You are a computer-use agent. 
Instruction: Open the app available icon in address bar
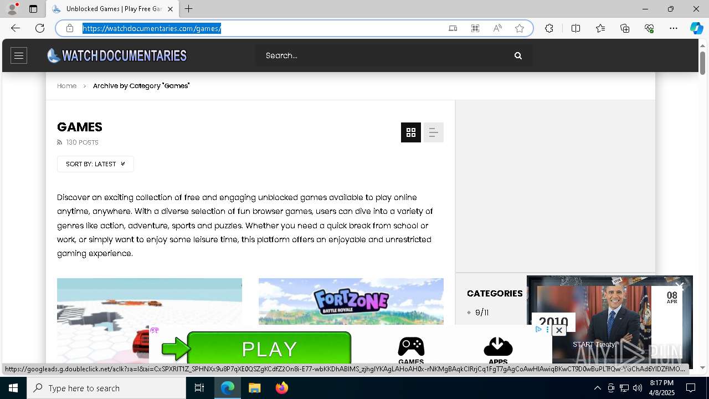tap(453, 28)
